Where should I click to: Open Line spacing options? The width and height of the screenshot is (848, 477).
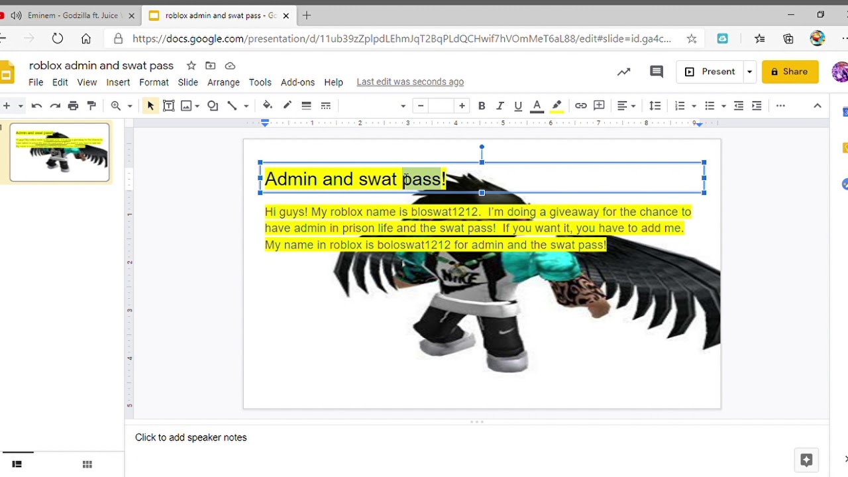pyautogui.click(x=655, y=105)
